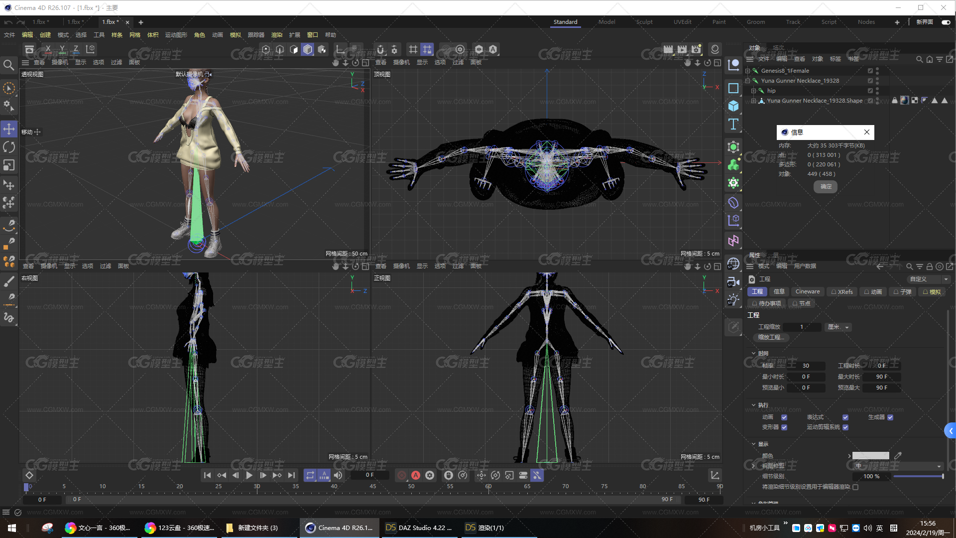The image size is (956, 538).
Task: Enable render detail level for editor checkbox
Action: click(855, 487)
